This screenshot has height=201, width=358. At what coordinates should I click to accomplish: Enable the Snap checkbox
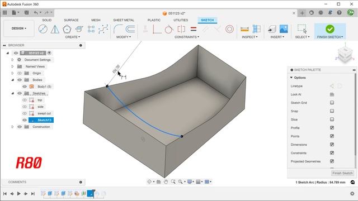[332, 111]
